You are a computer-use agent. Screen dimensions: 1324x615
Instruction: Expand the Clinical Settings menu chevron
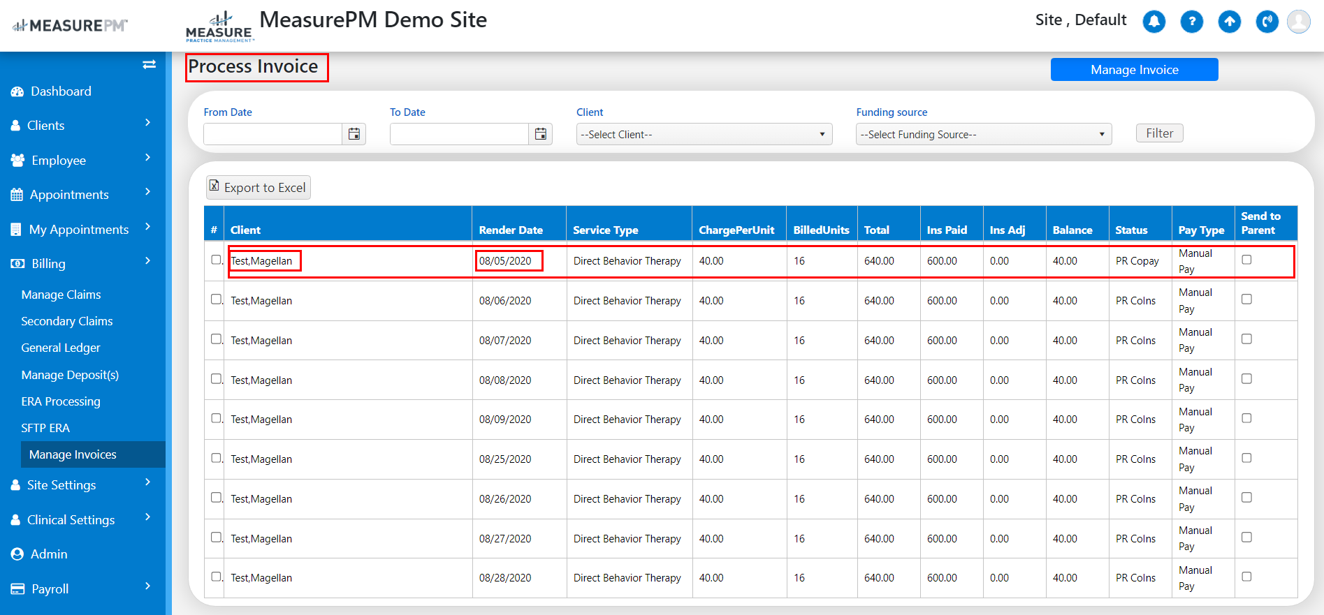pyautogui.click(x=147, y=517)
